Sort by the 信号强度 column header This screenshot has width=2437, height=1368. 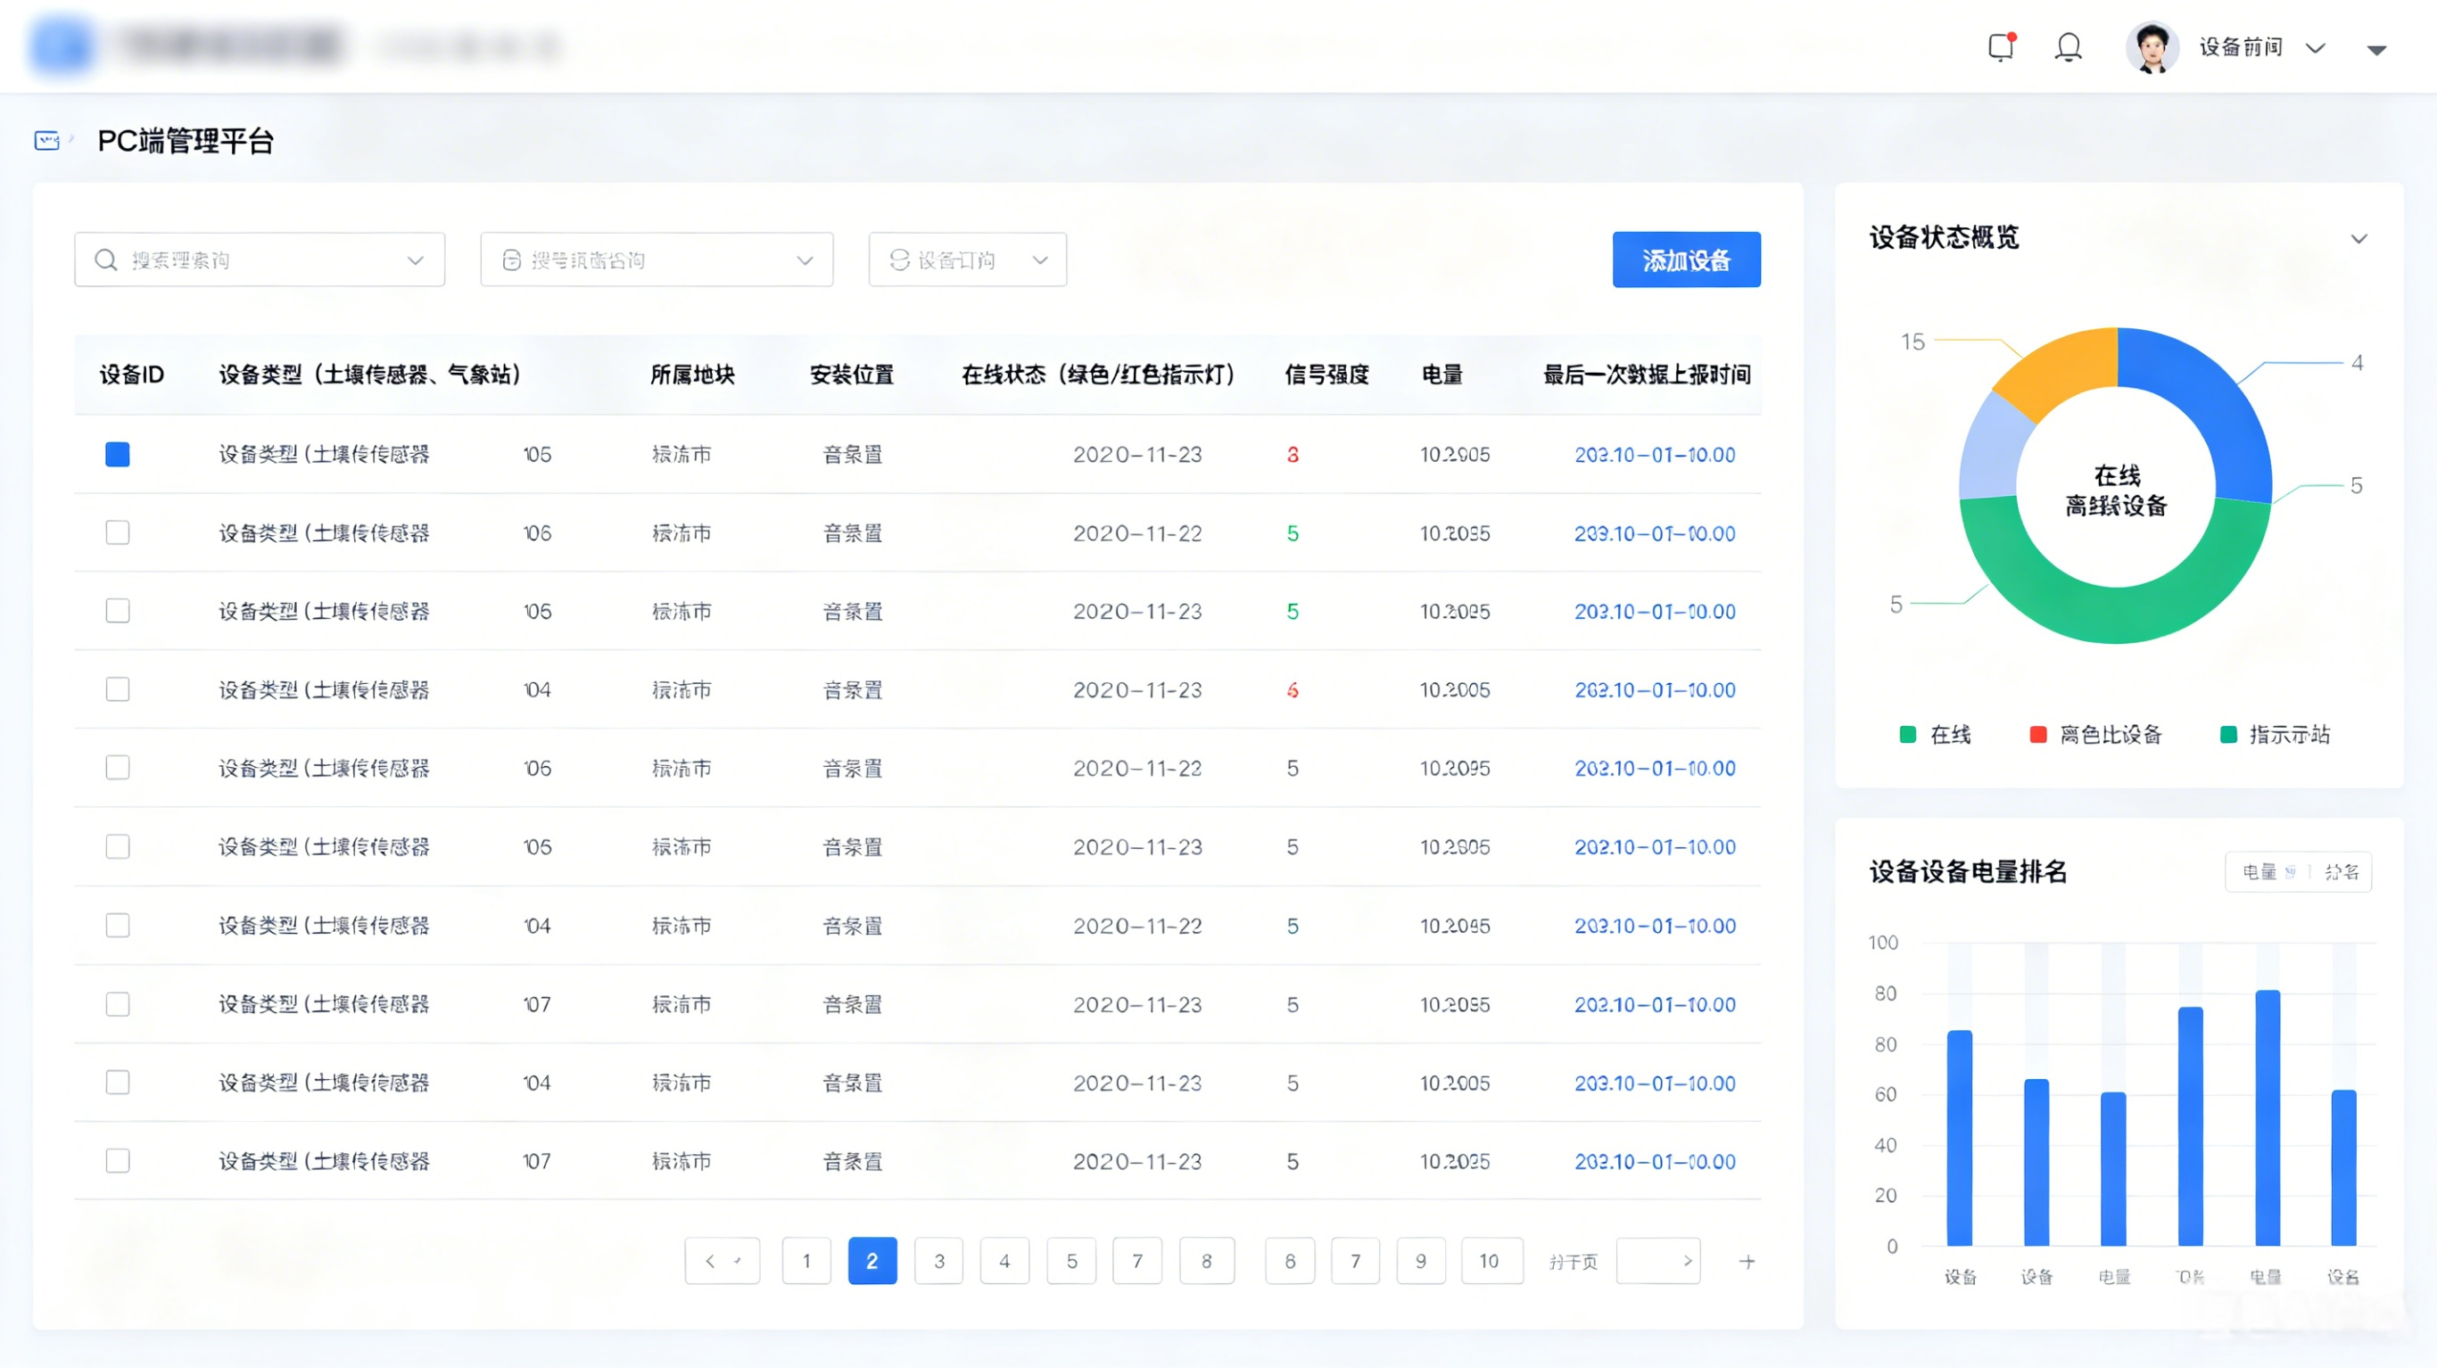click(x=1326, y=375)
